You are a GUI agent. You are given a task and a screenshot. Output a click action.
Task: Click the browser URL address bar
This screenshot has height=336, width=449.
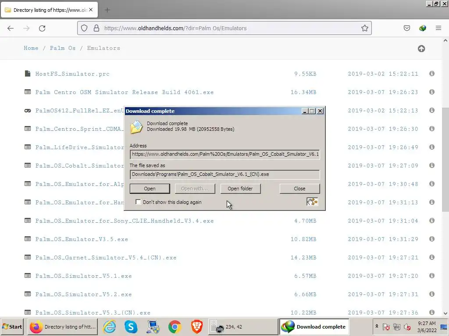coord(224,28)
